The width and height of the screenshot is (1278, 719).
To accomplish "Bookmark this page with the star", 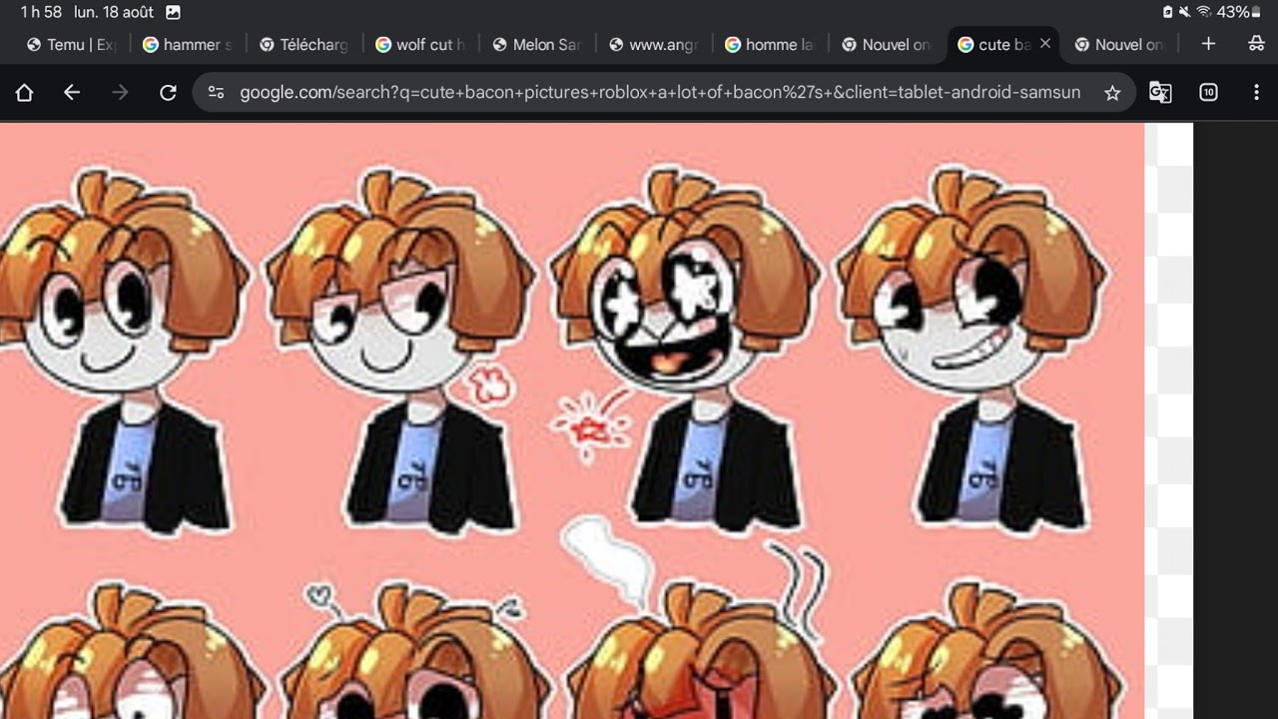I will pos(1112,93).
